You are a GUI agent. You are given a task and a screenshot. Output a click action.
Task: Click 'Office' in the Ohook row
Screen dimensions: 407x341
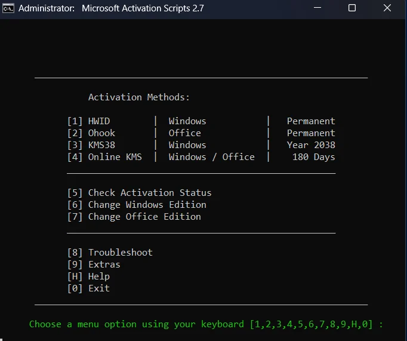pos(184,133)
